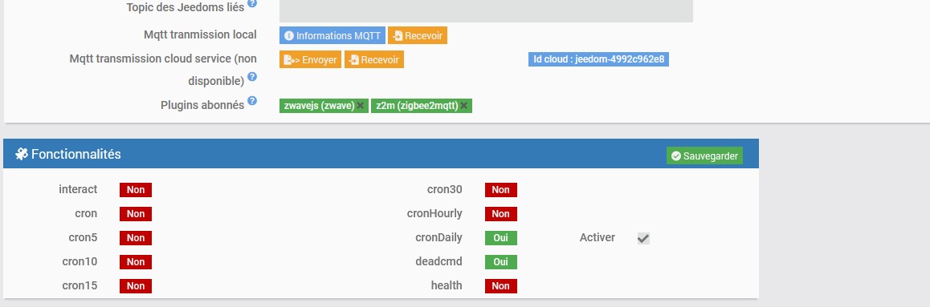Click the Topic des Jeedoms liés input field

[486, 10]
